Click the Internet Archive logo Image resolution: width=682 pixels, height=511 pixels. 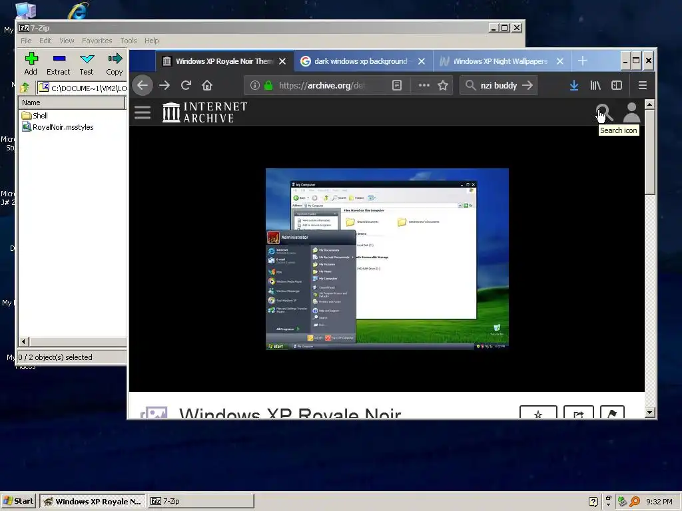[205, 112]
